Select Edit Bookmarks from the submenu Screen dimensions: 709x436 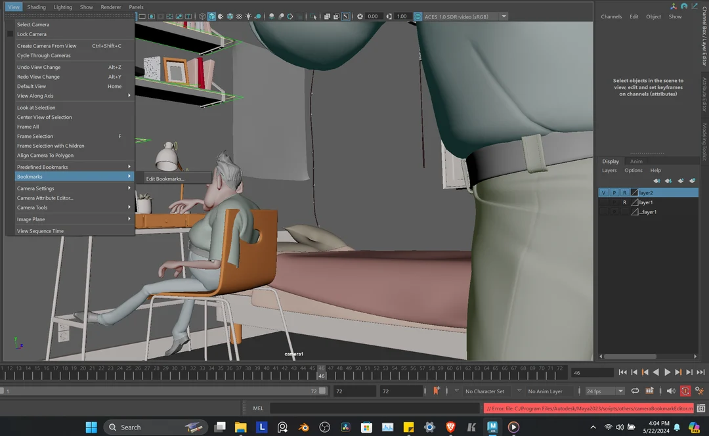(x=165, y=179)
